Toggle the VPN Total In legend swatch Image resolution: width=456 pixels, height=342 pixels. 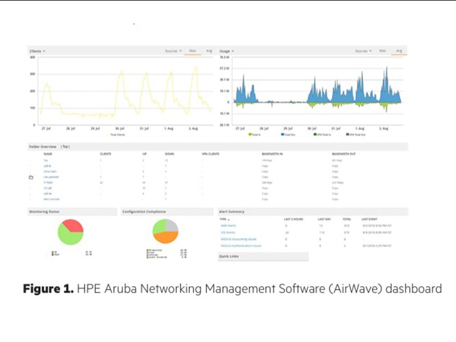point(315,135)
